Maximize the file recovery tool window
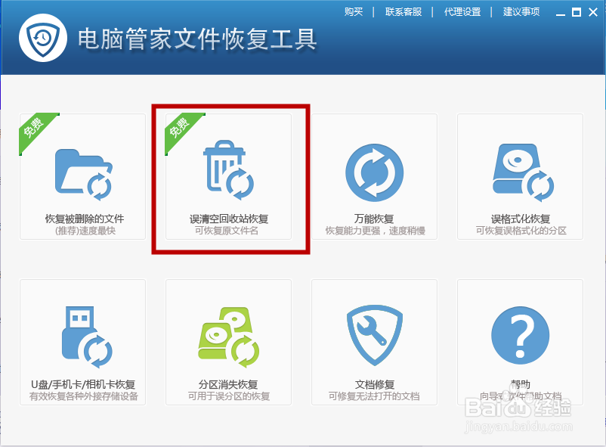The height and width of the screenshot is (447, 606). coord(577,12)
